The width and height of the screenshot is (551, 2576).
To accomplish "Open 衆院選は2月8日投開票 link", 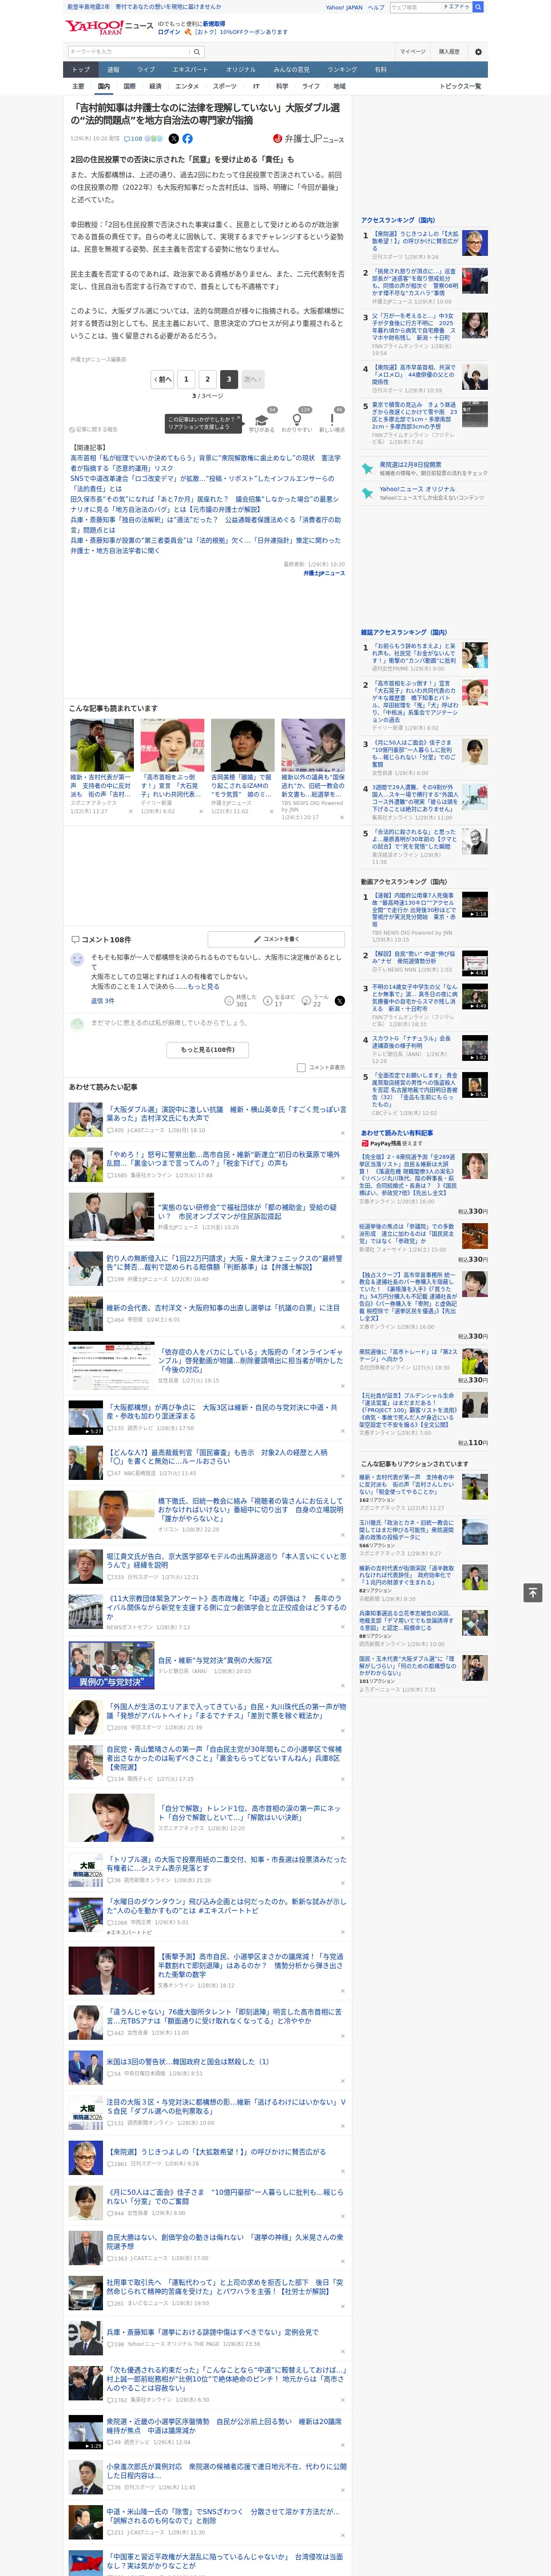I will [x=410, y=464].
